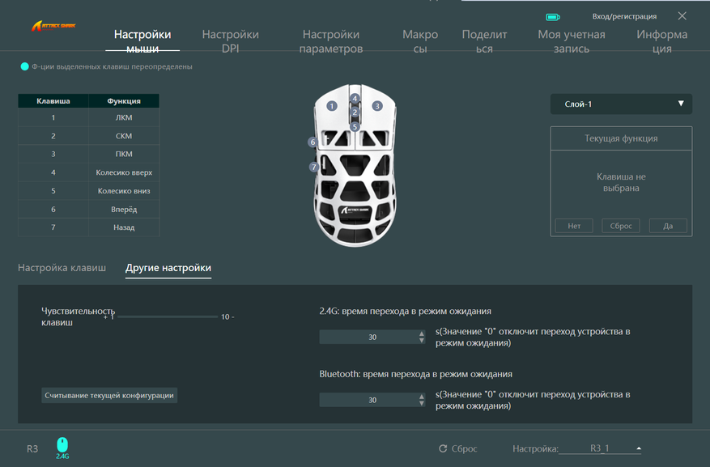The height and width of the screenshot is (467, 710).
Task: Click the 2.4G sleep time input field
Action: tap(372, 337)
